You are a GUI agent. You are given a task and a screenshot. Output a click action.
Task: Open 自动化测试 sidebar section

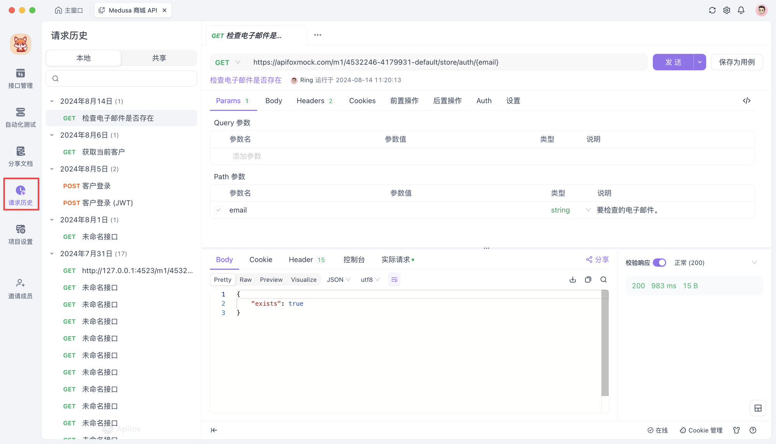pos(21,117)
